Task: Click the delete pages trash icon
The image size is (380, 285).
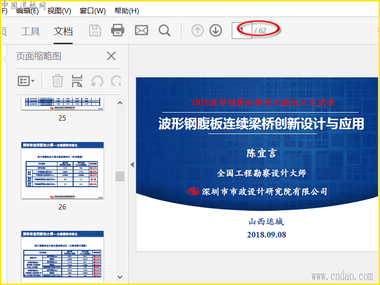Action: point(57,81)
